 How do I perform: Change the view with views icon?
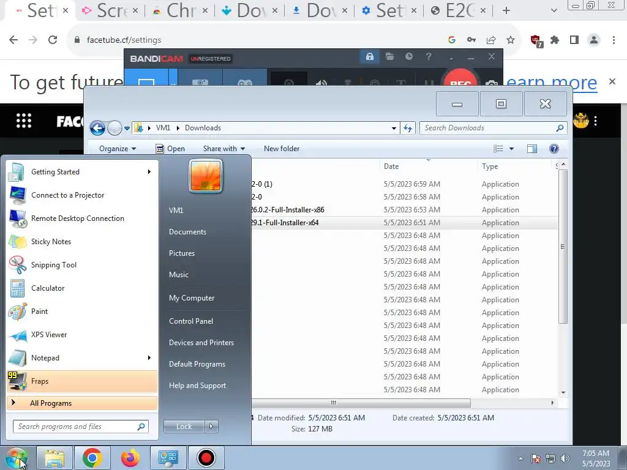498,149
